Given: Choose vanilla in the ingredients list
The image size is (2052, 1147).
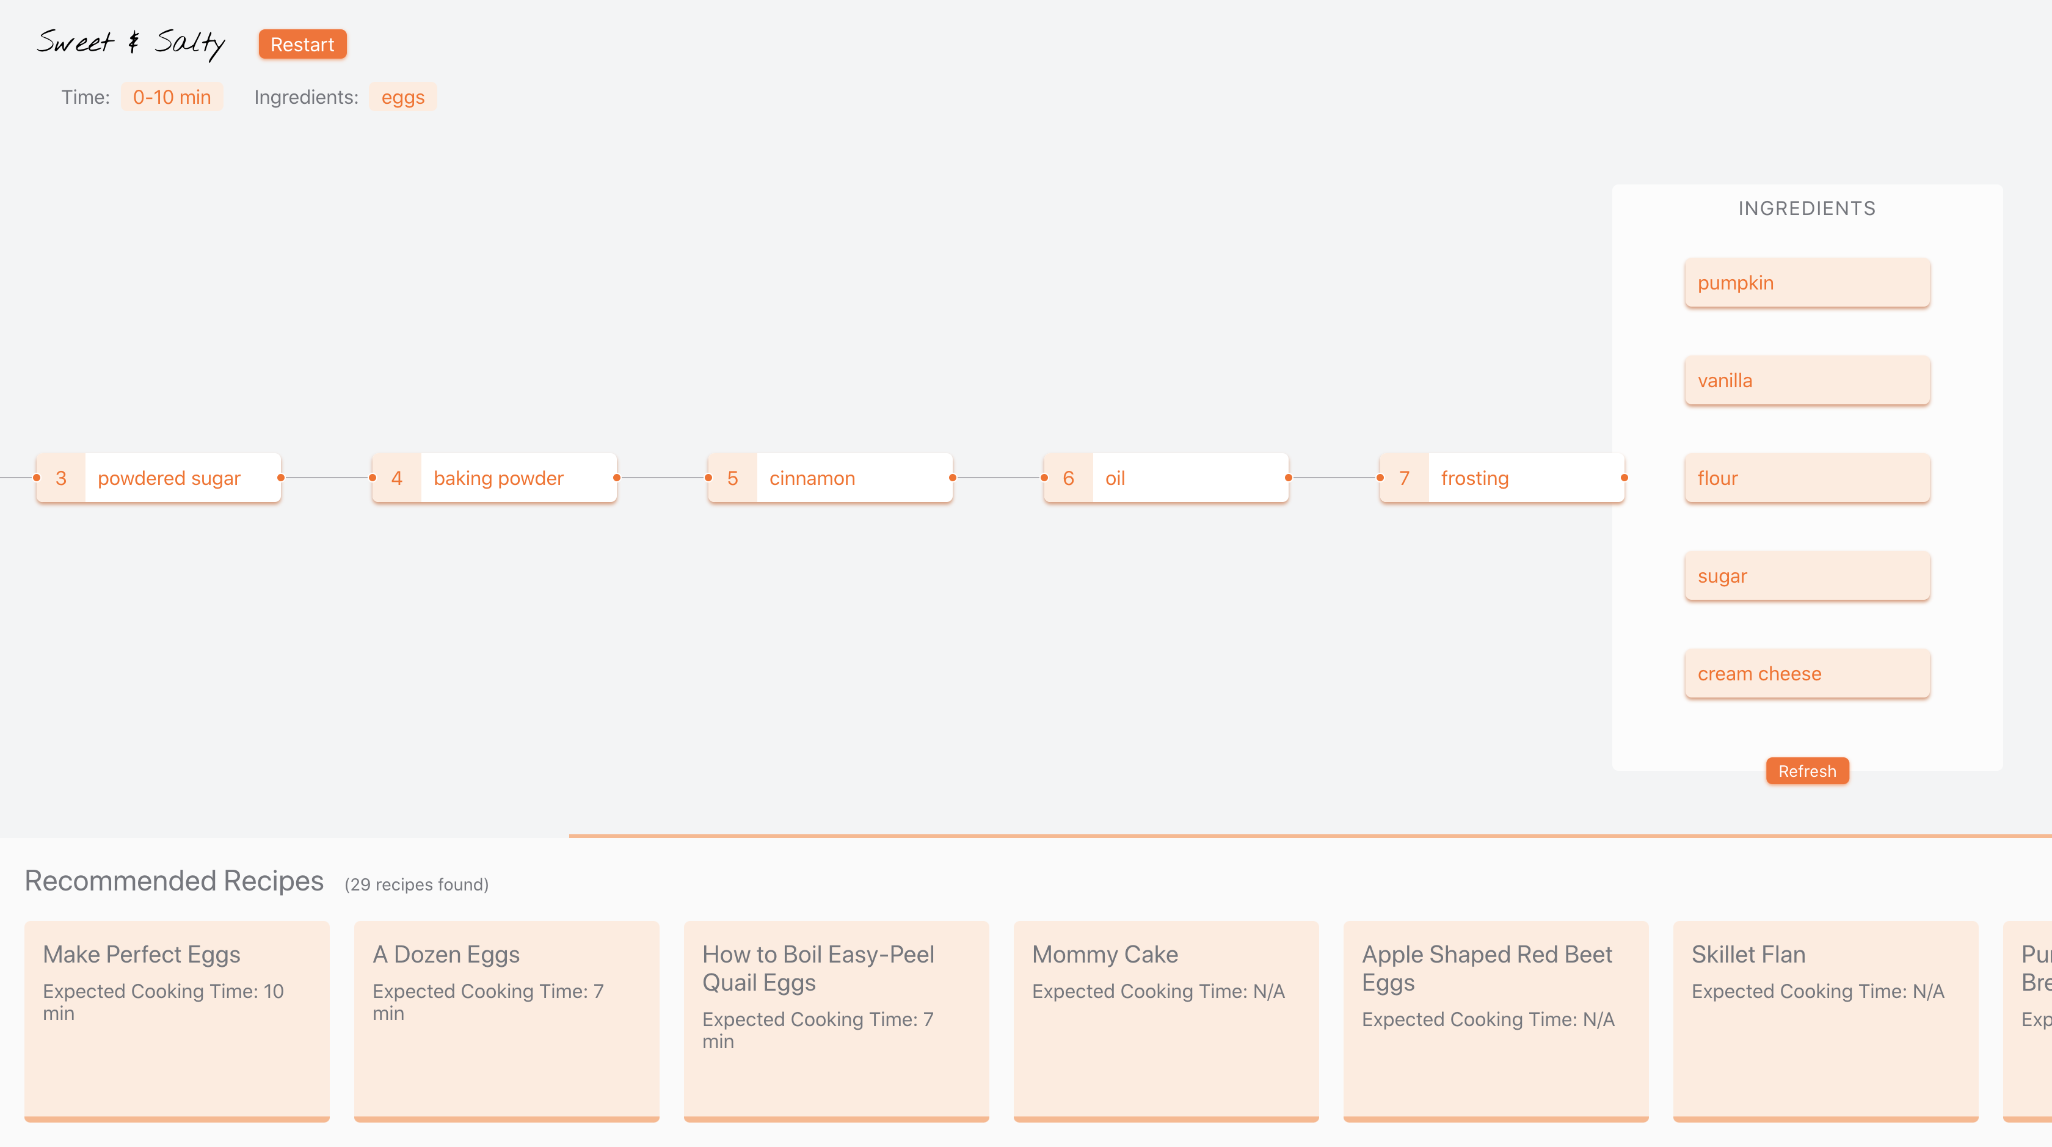Looking at the screenshot, I should pyautogui.click(x=1806, y=381).
